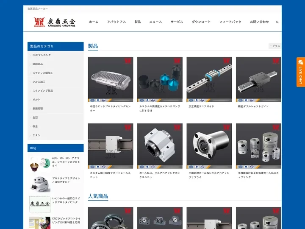Open 中国処理ボールねじリニアベアリング title
This screenshot has height=229, width=305.
click(209, 175)
